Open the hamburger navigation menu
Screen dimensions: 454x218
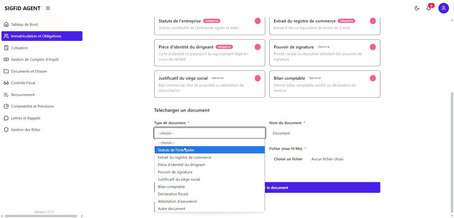48,8
